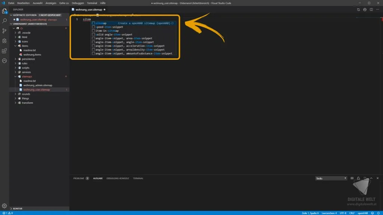Open the editor more actions ellipsis
This screenshot has width=383, height=215.
378,9
